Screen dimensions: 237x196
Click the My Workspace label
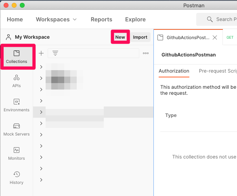pos(32,37)
